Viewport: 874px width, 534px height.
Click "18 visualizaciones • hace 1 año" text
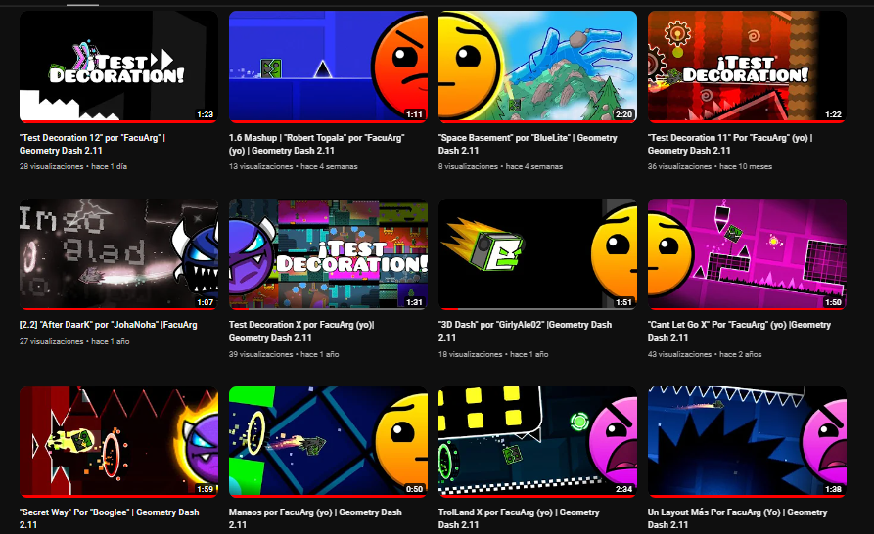pyautogui.click(x=493, y=354)
